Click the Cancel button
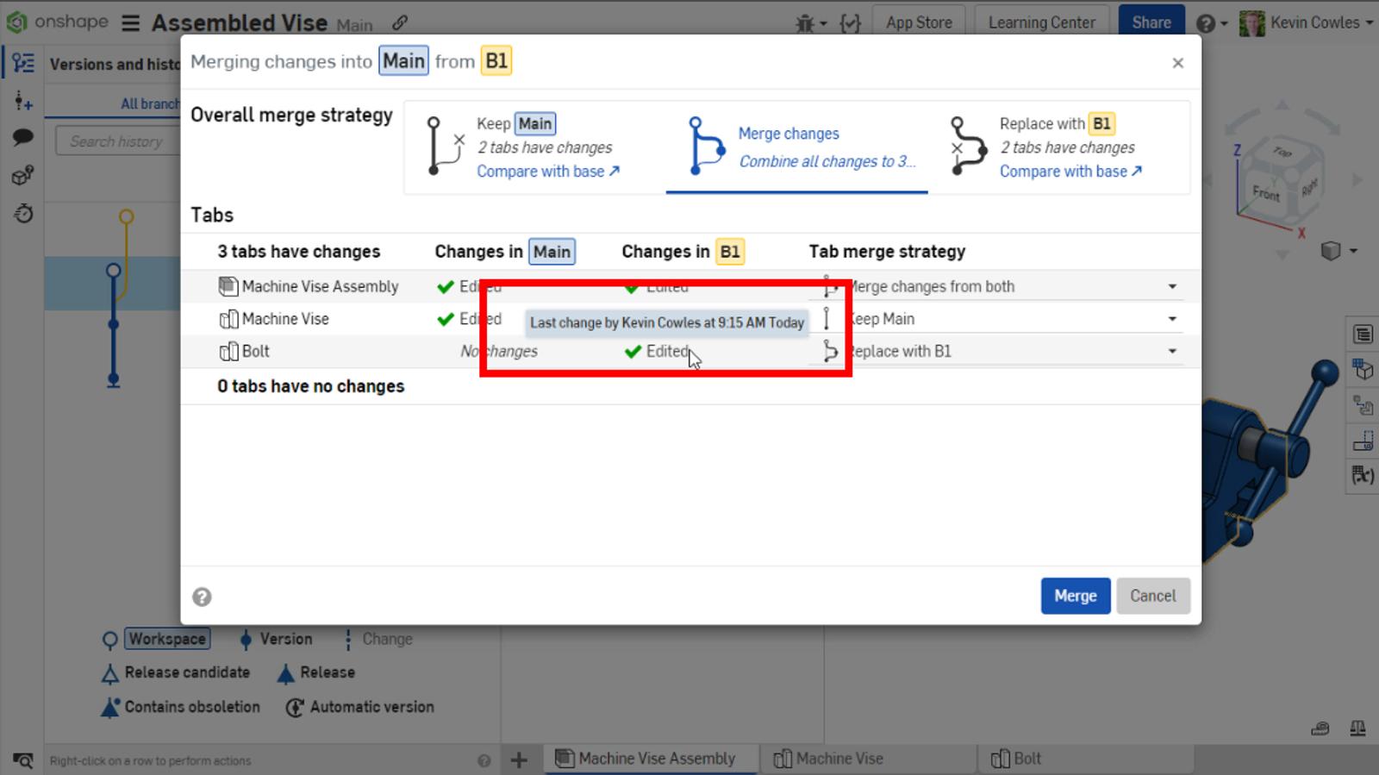 pos(1152,596)
